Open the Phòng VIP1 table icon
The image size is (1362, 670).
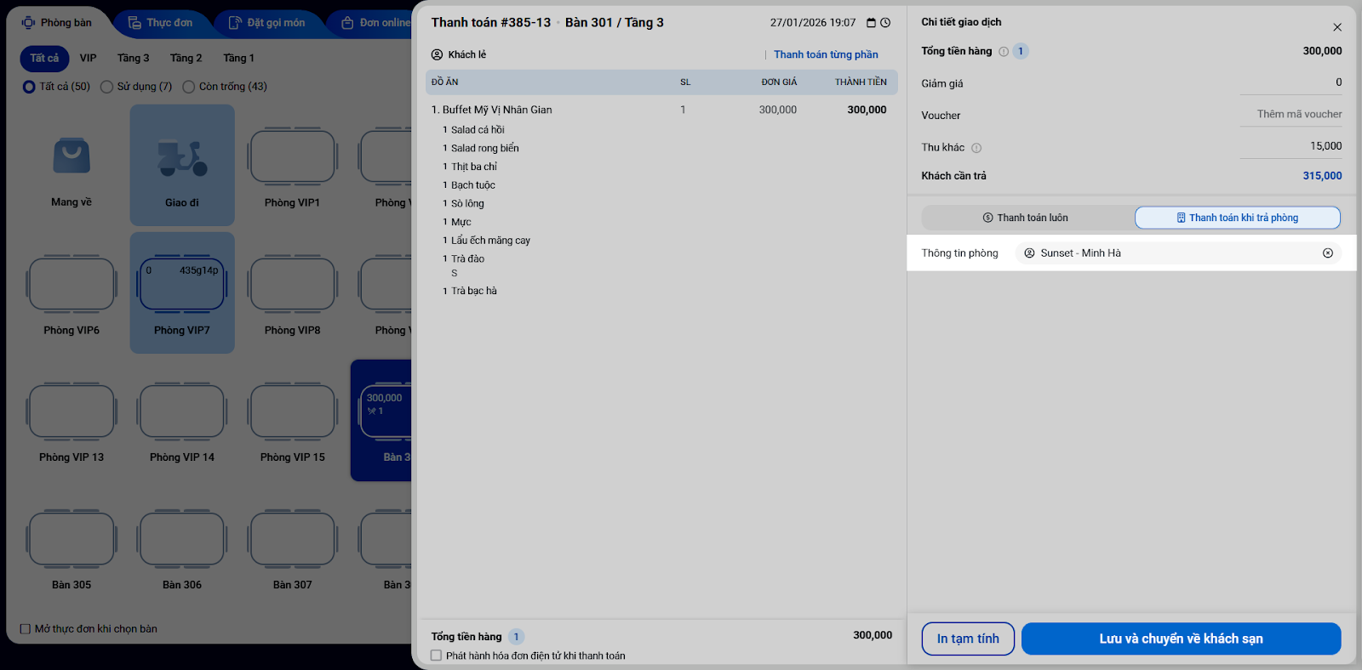(x=292, y=156)
